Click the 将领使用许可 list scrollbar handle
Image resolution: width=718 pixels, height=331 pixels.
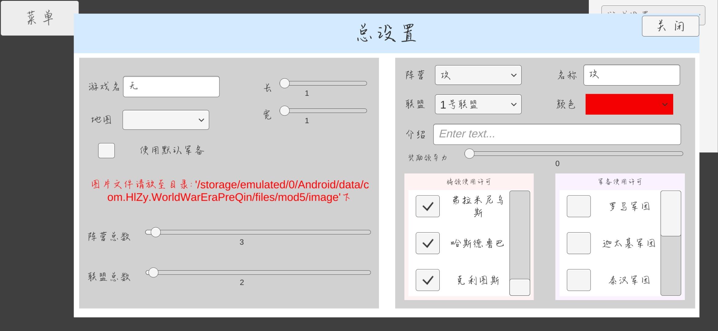[519, 287]
